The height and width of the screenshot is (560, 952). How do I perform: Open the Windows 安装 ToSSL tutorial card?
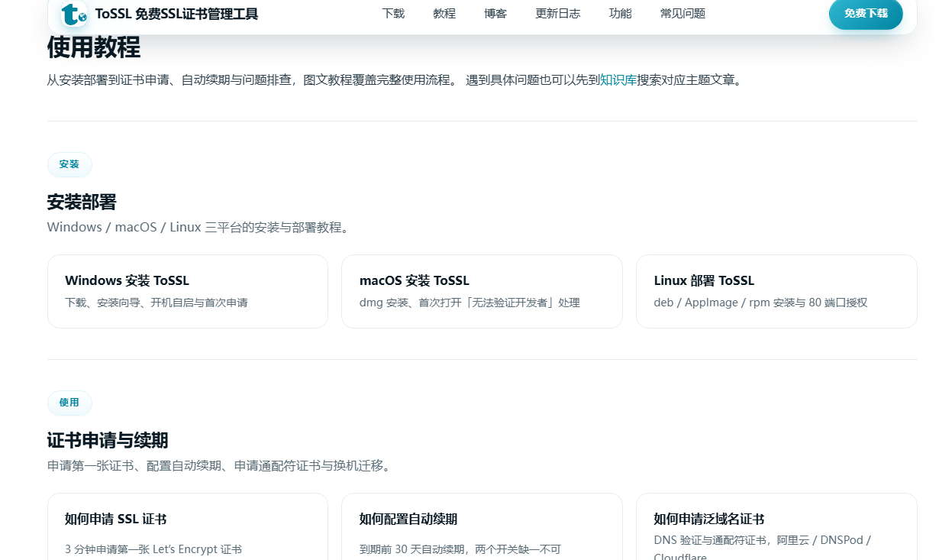click(x=188, y=291)
